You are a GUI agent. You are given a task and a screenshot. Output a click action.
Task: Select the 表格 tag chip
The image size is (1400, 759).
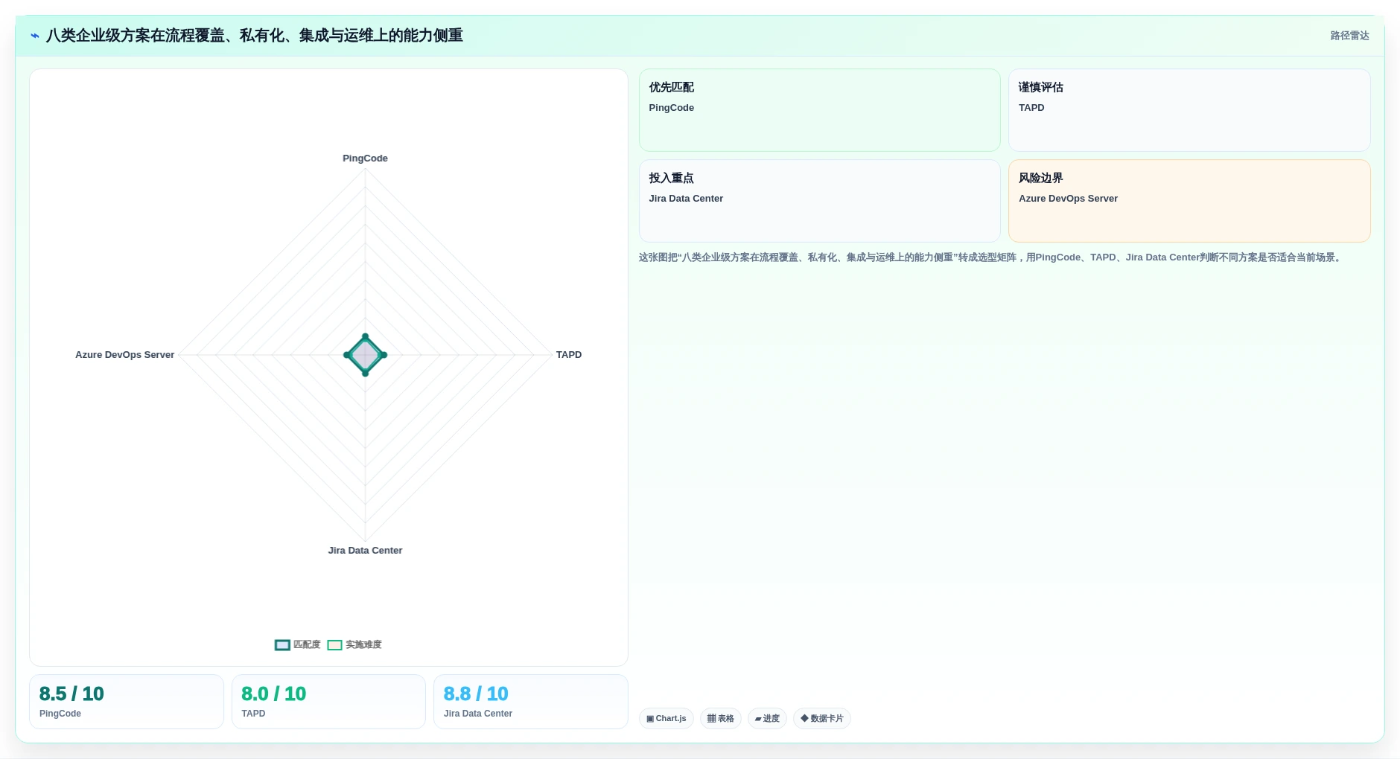click(721, 718)
